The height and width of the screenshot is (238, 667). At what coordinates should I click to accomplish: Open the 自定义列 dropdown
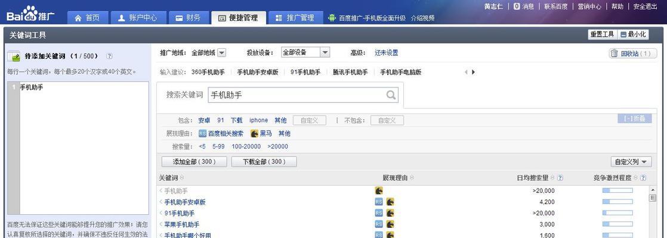point(631,162)
